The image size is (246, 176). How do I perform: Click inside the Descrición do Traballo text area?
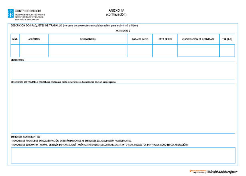point(123,108)
